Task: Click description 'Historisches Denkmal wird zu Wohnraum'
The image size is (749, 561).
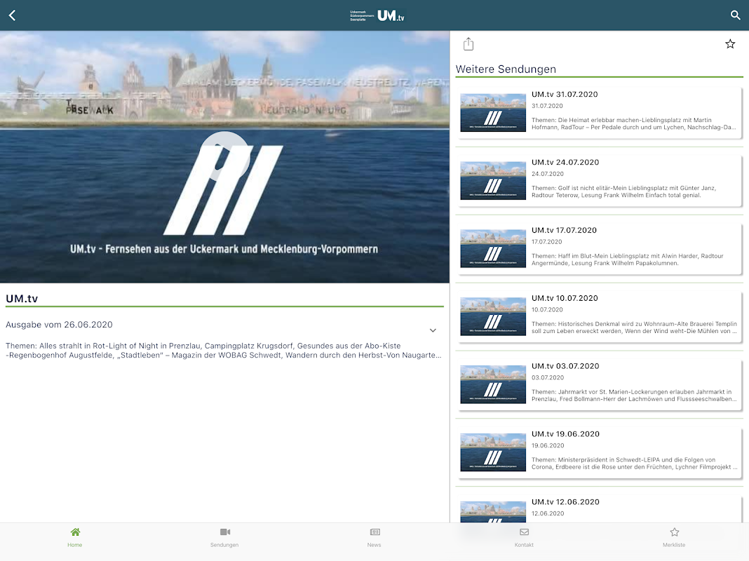Action: pyautogui.click(x=635, y=327)
